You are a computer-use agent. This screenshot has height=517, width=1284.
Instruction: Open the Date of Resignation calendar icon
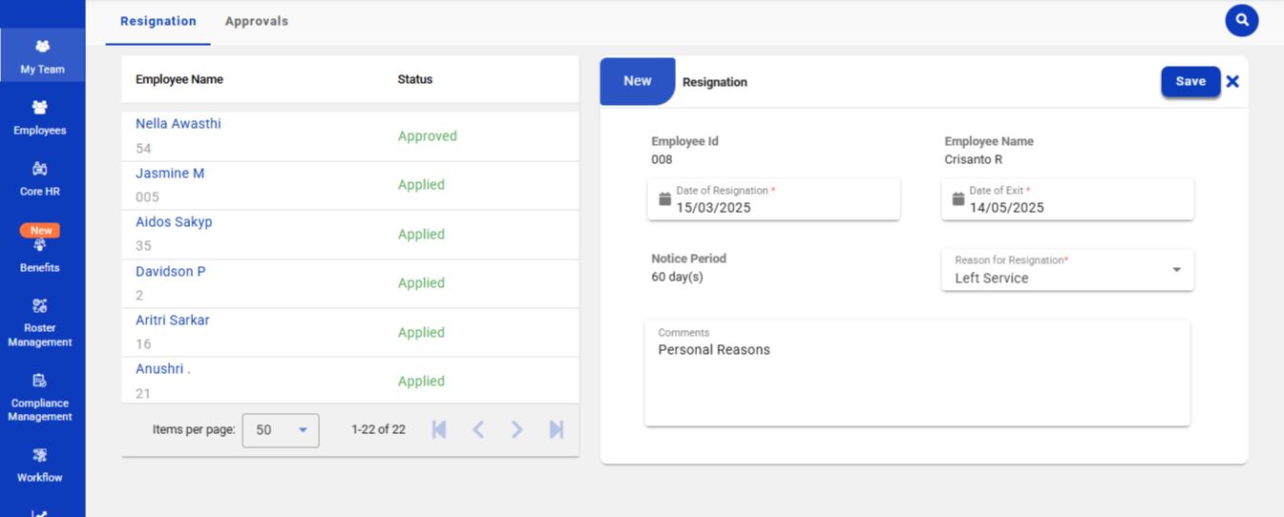click(x=665, y=199)
